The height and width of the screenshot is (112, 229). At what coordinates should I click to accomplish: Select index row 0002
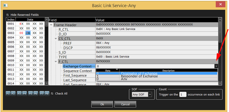point(11,28)
